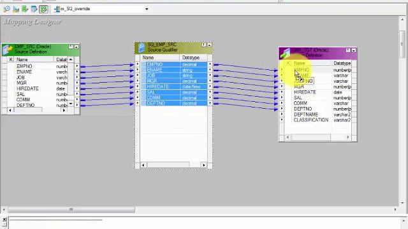Viewport: 408px width, 229px height.
Task: Select EMPNO row in EMP_SRC source
Action: (x=38, y=66)
